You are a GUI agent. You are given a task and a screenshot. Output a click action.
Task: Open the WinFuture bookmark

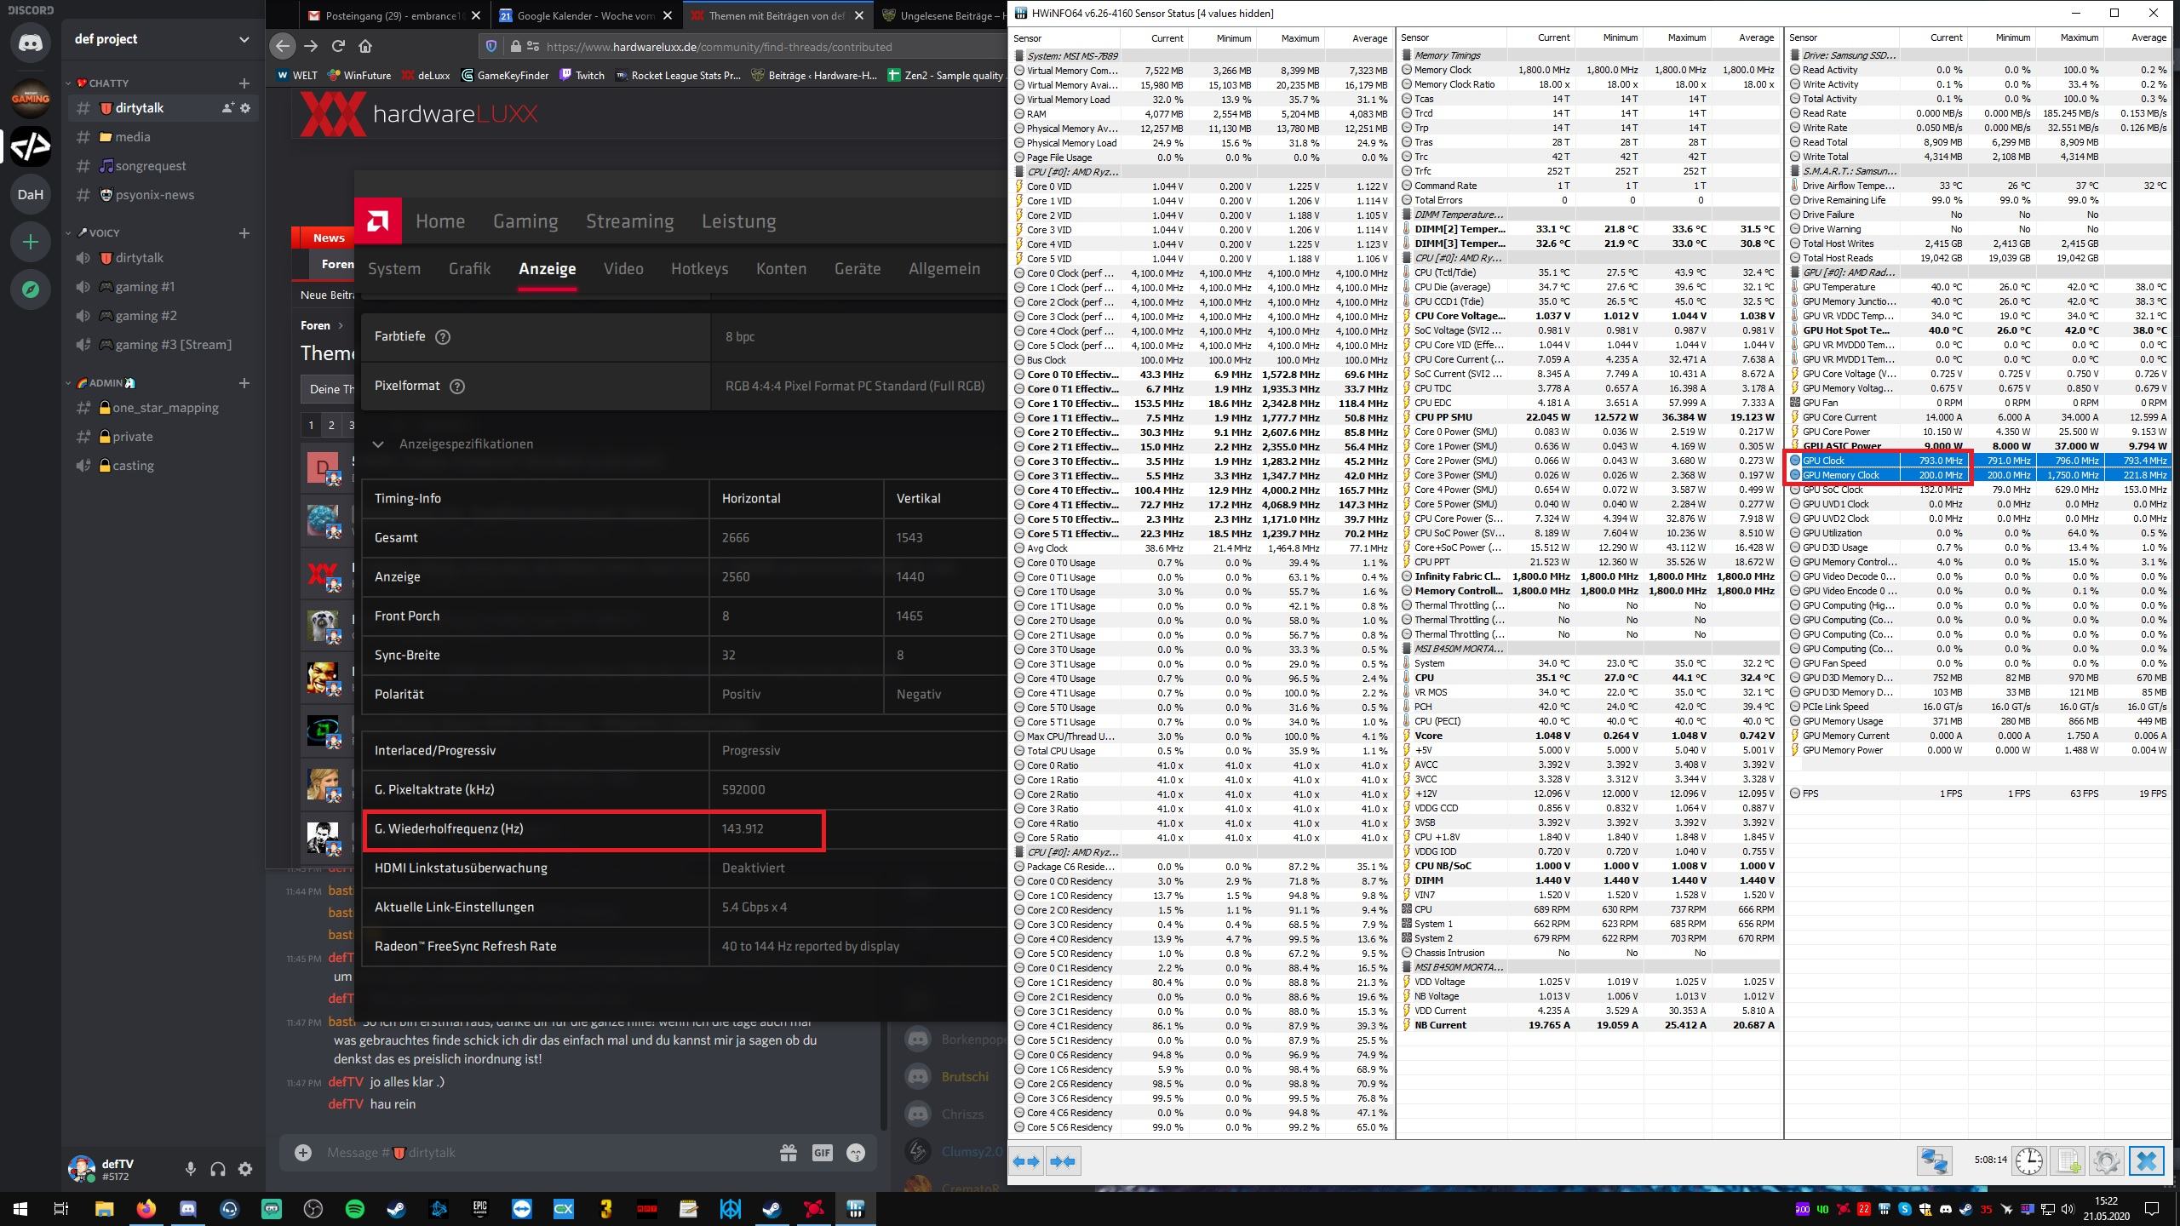(x=359, y=75)
